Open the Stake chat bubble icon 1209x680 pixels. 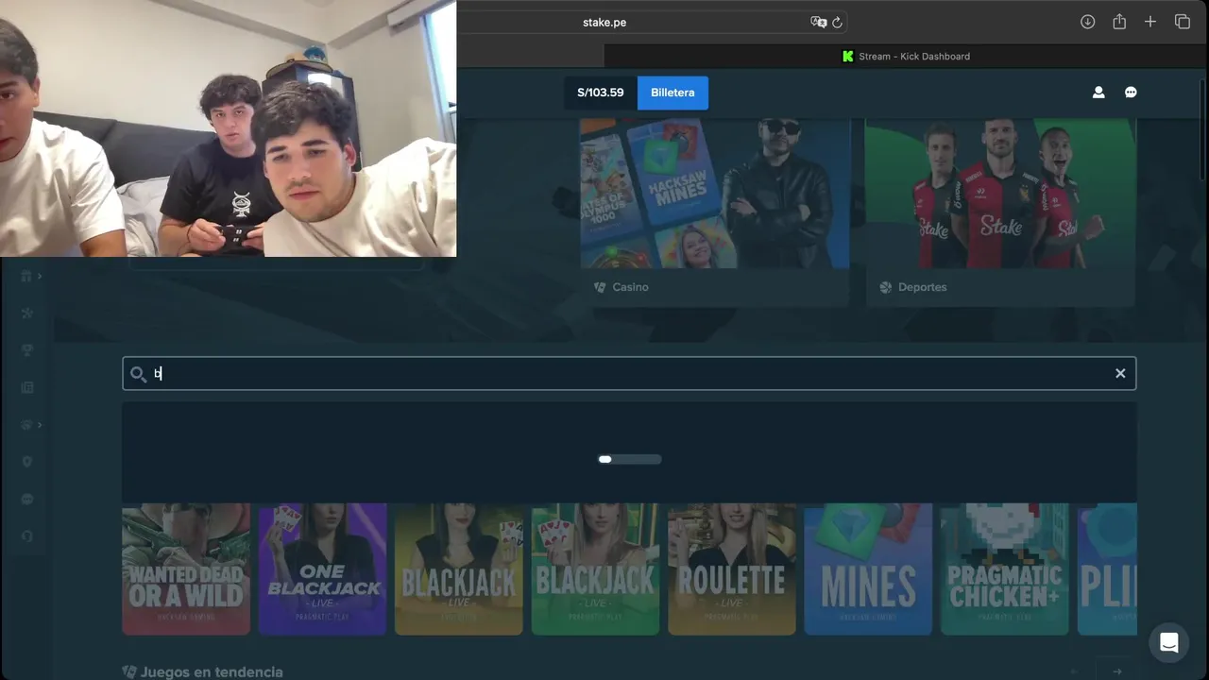click(x=1131, y=93)
